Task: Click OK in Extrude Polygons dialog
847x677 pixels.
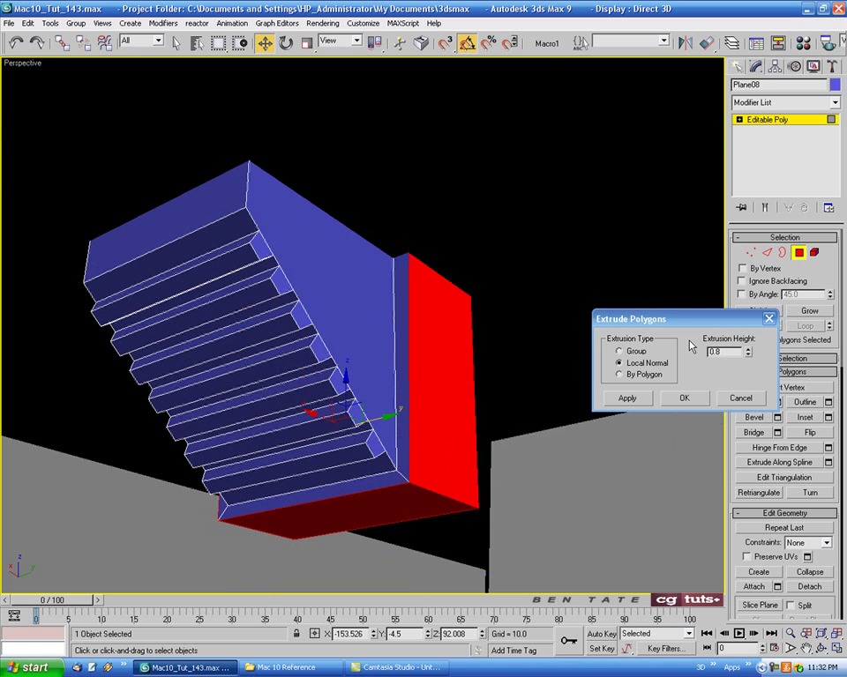Action: point(685,398)
